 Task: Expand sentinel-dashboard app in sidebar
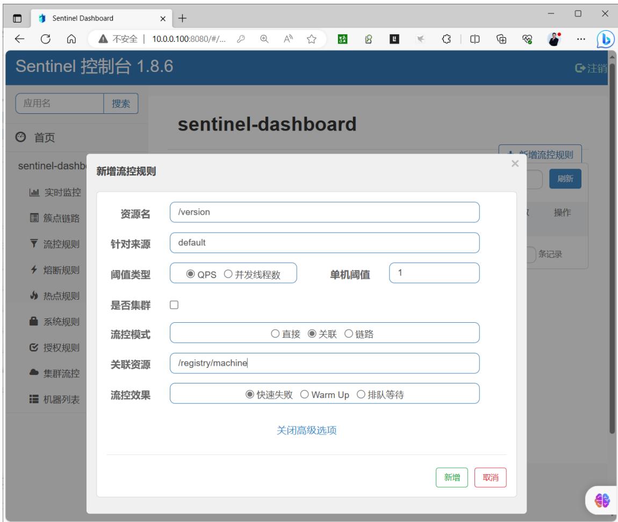52,166
